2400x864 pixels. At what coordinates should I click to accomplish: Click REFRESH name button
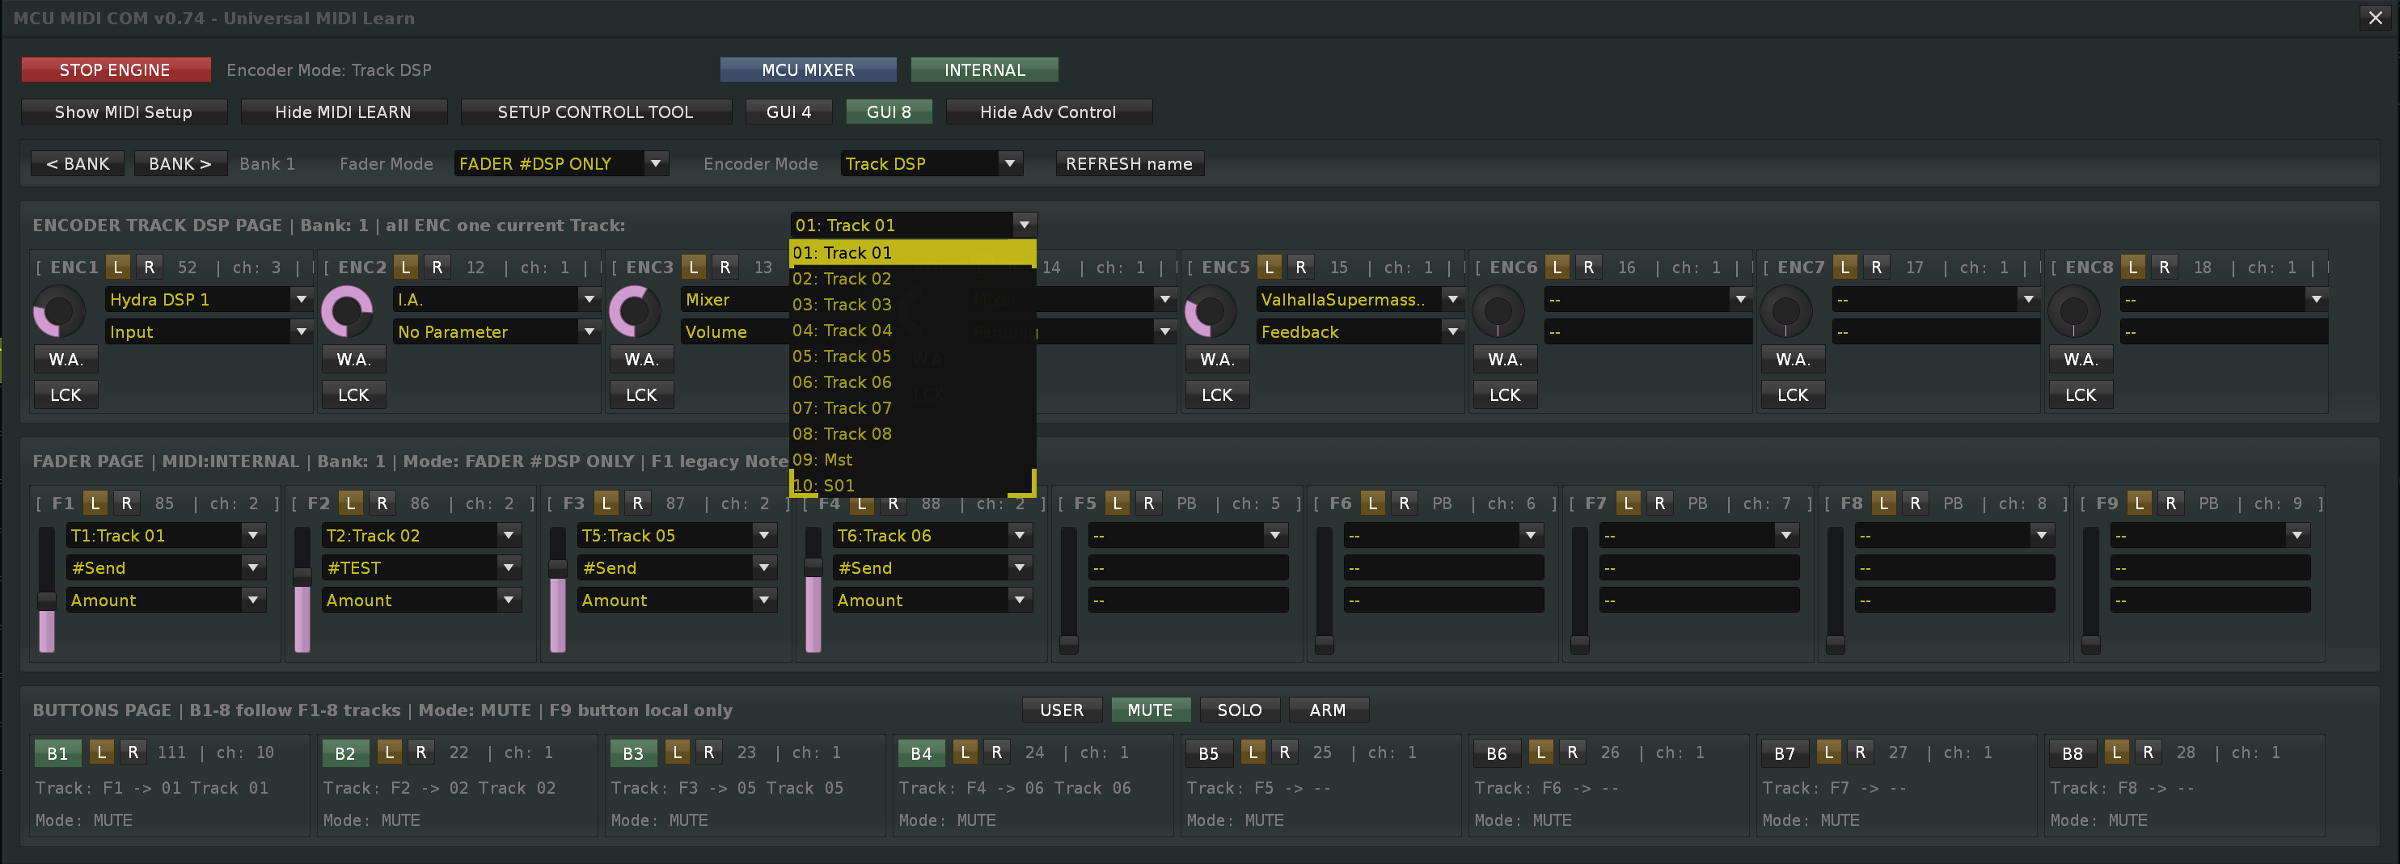pos(1129,164)
